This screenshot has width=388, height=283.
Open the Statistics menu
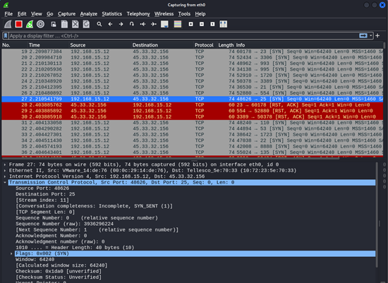point(112,14)
